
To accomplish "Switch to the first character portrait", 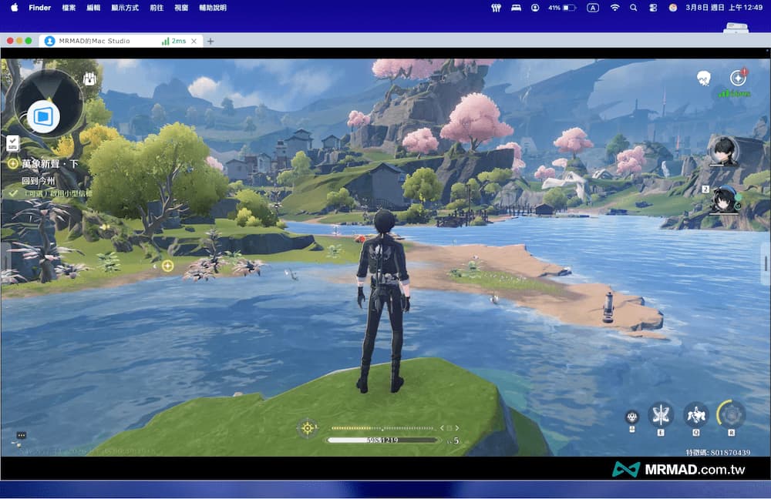I will 723,150.
